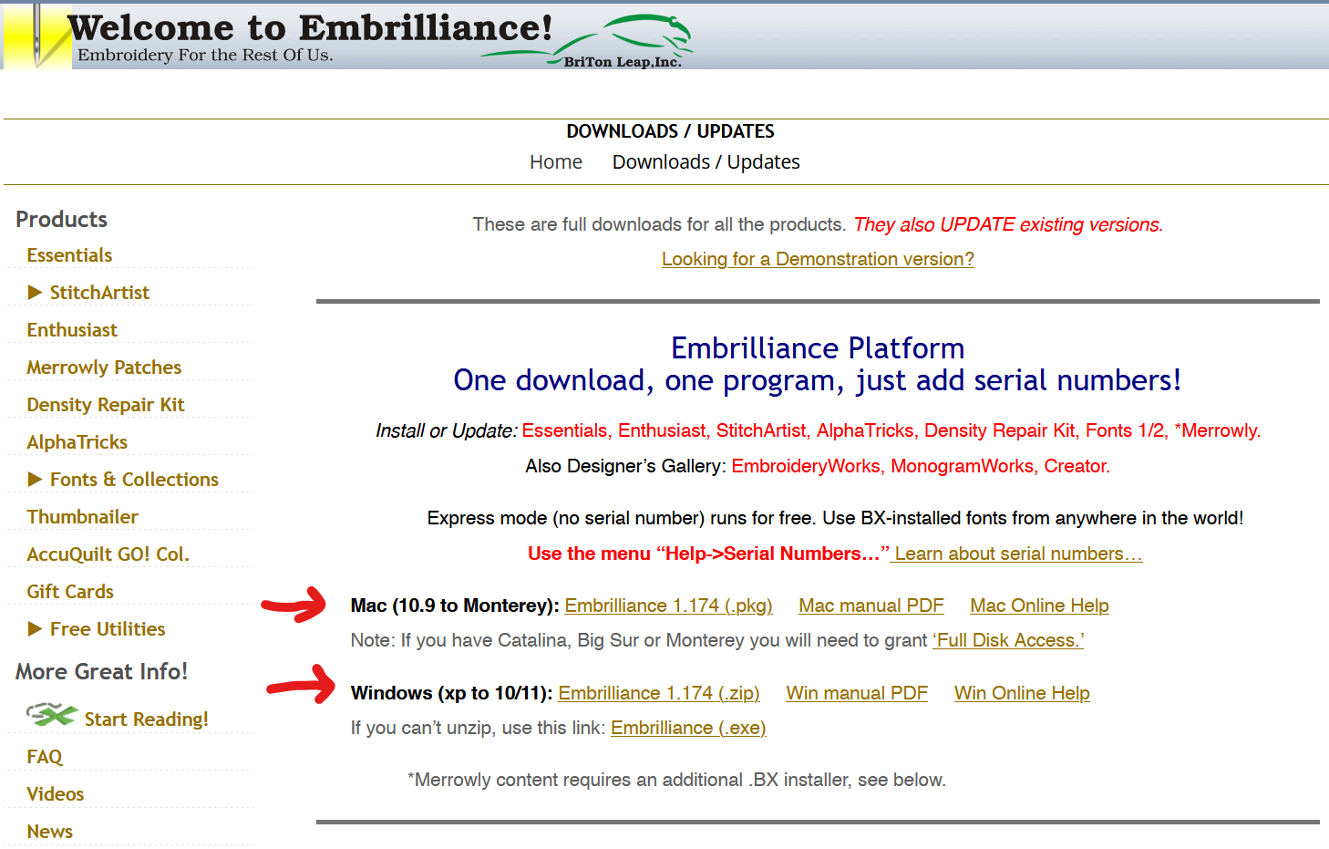
Task: Open Learn about serial numbers link
Action: tap(1016, 554)
